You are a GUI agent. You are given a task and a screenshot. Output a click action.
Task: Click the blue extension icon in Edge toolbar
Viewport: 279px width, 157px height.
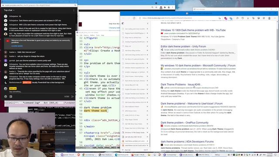pyautogui.click(x=231, y=18)
